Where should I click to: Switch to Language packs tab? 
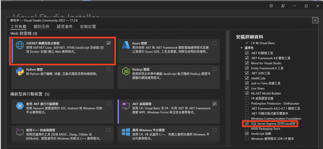pyautogui.click(x=65, y=26)
